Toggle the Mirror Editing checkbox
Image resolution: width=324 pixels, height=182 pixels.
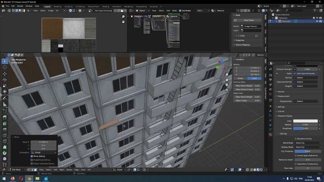[x=32, y=156]
